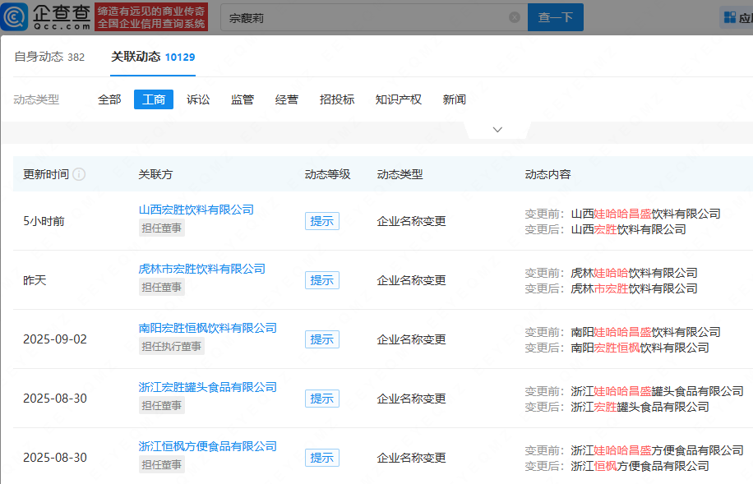753x484 pixels.
Task: Expand the filter panel chevron
Action: coord(497,130)
